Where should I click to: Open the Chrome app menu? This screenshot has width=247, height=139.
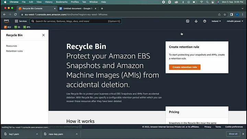coord(14,2)
